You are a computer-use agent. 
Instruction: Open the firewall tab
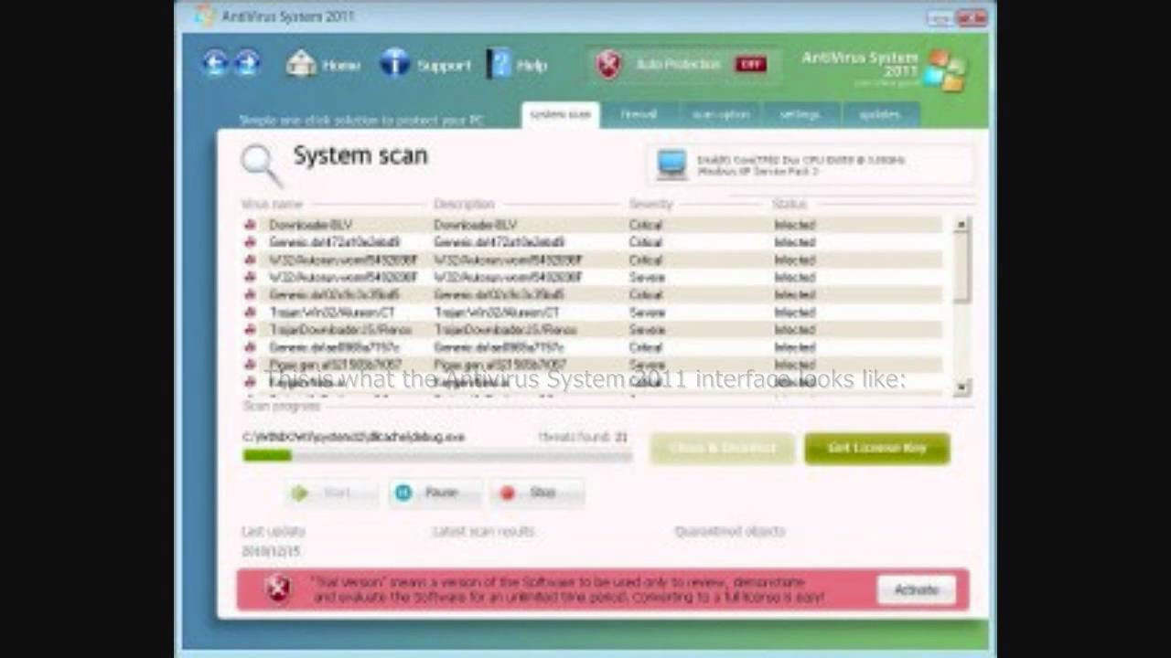tap(639, 114)
